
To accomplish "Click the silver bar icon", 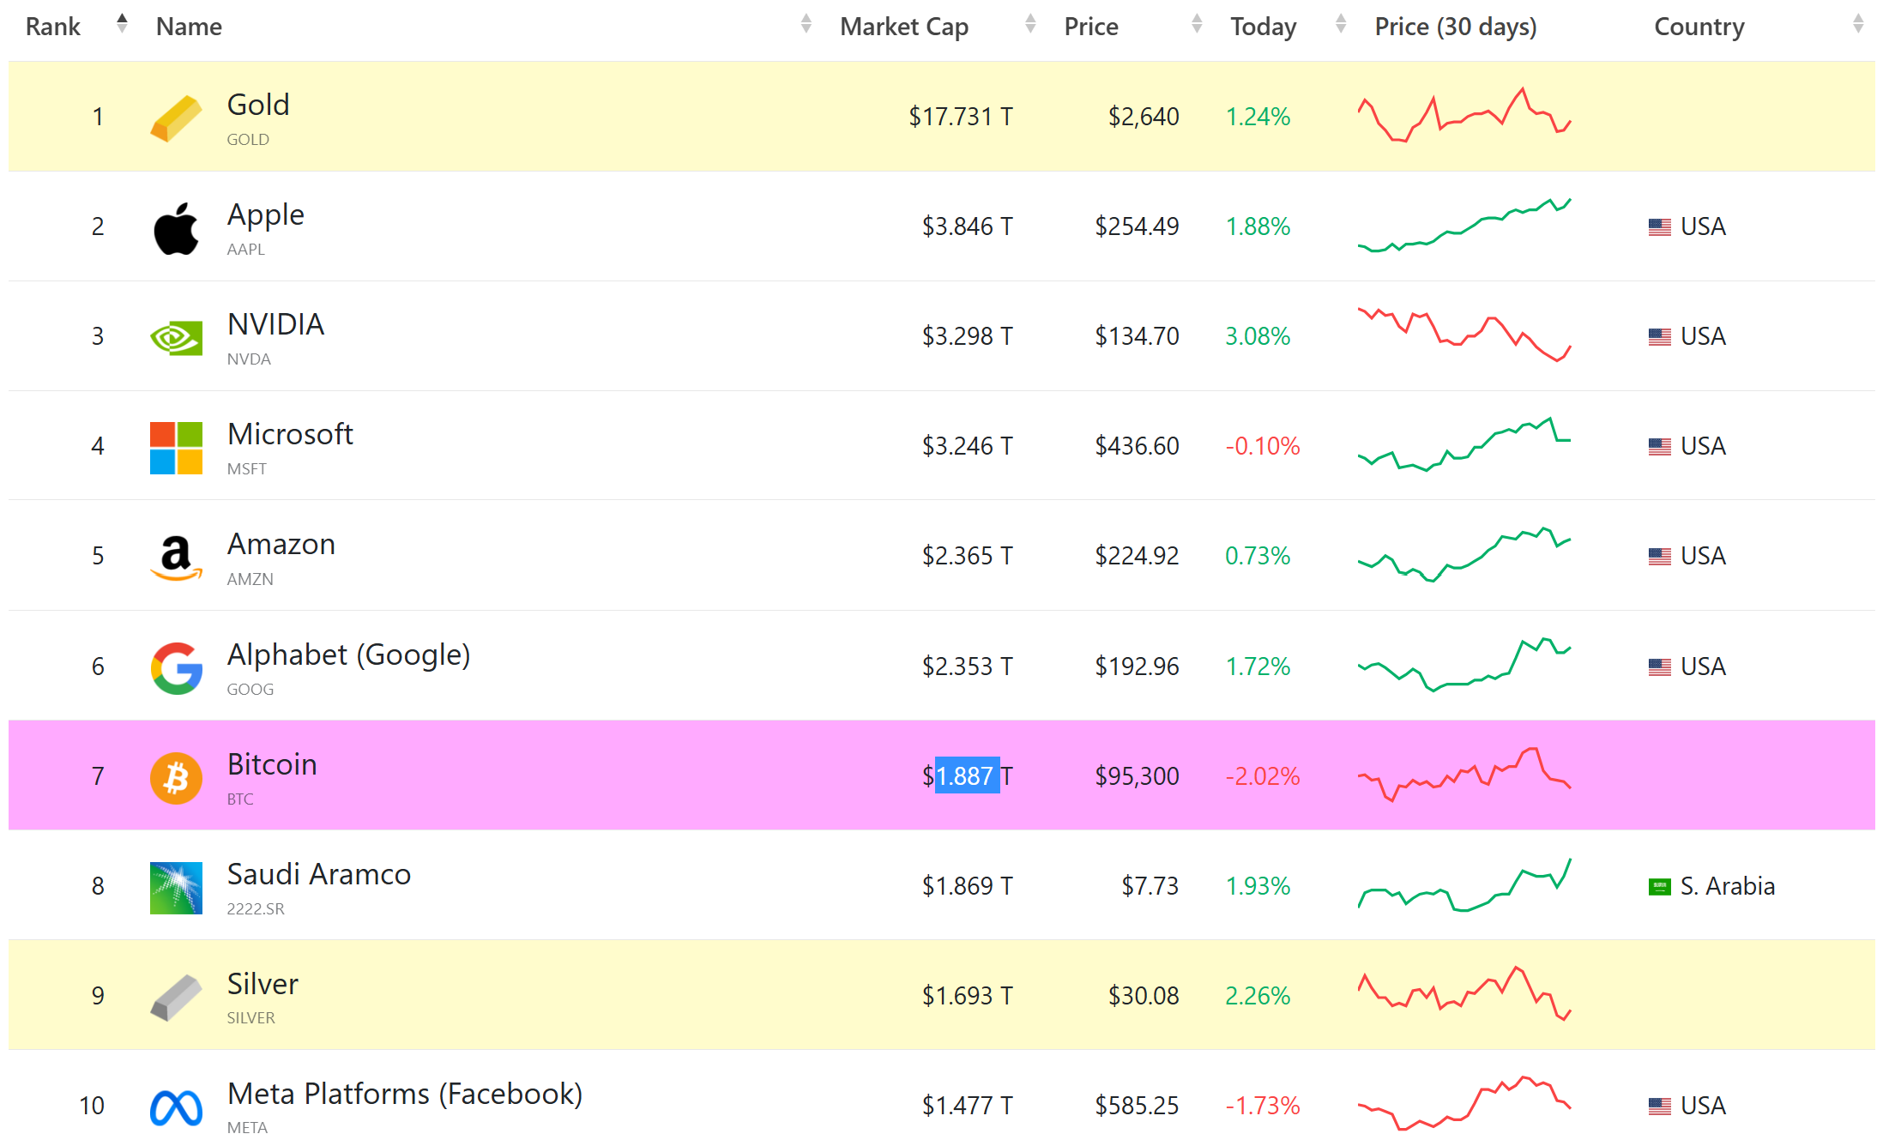I will (x=176, y=997).
